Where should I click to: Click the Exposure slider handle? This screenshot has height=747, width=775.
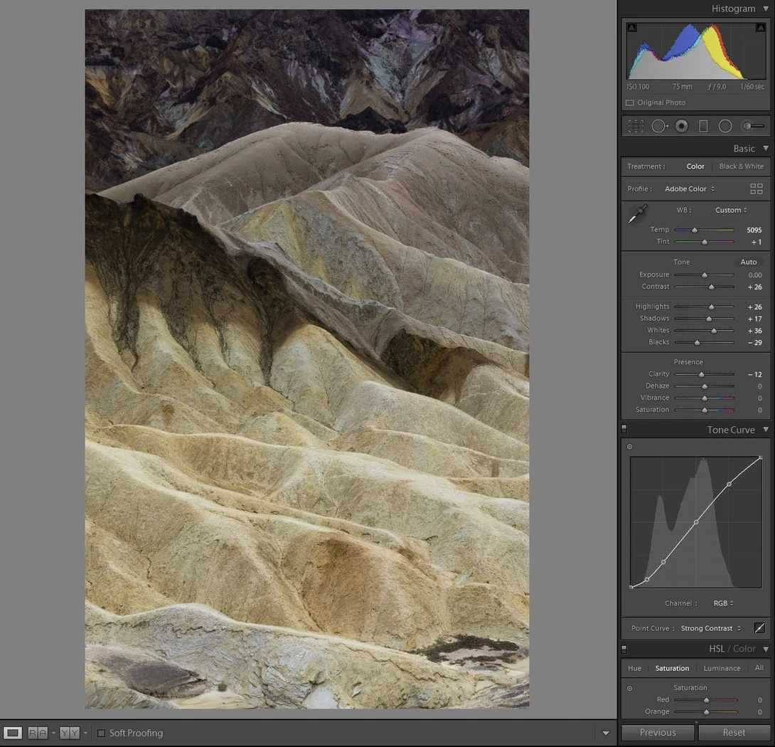pyautogui.click(x=705, y=275)
